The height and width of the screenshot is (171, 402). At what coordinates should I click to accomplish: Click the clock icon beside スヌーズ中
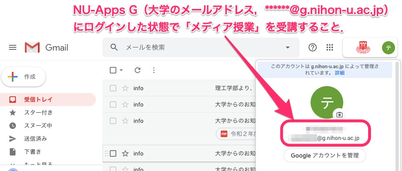click(x=13, y=126)
